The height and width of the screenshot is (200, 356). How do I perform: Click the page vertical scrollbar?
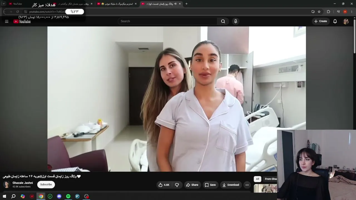click(354, 36)
